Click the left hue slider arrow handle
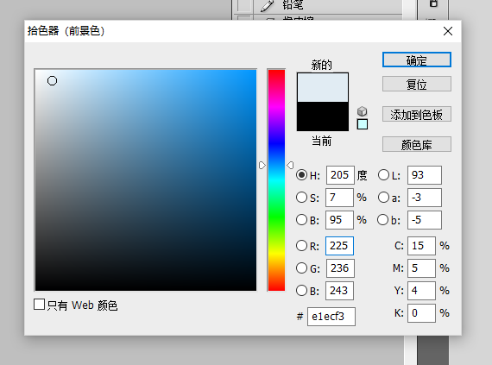Viewport: 492px width, 365px height. click(262, 166)
